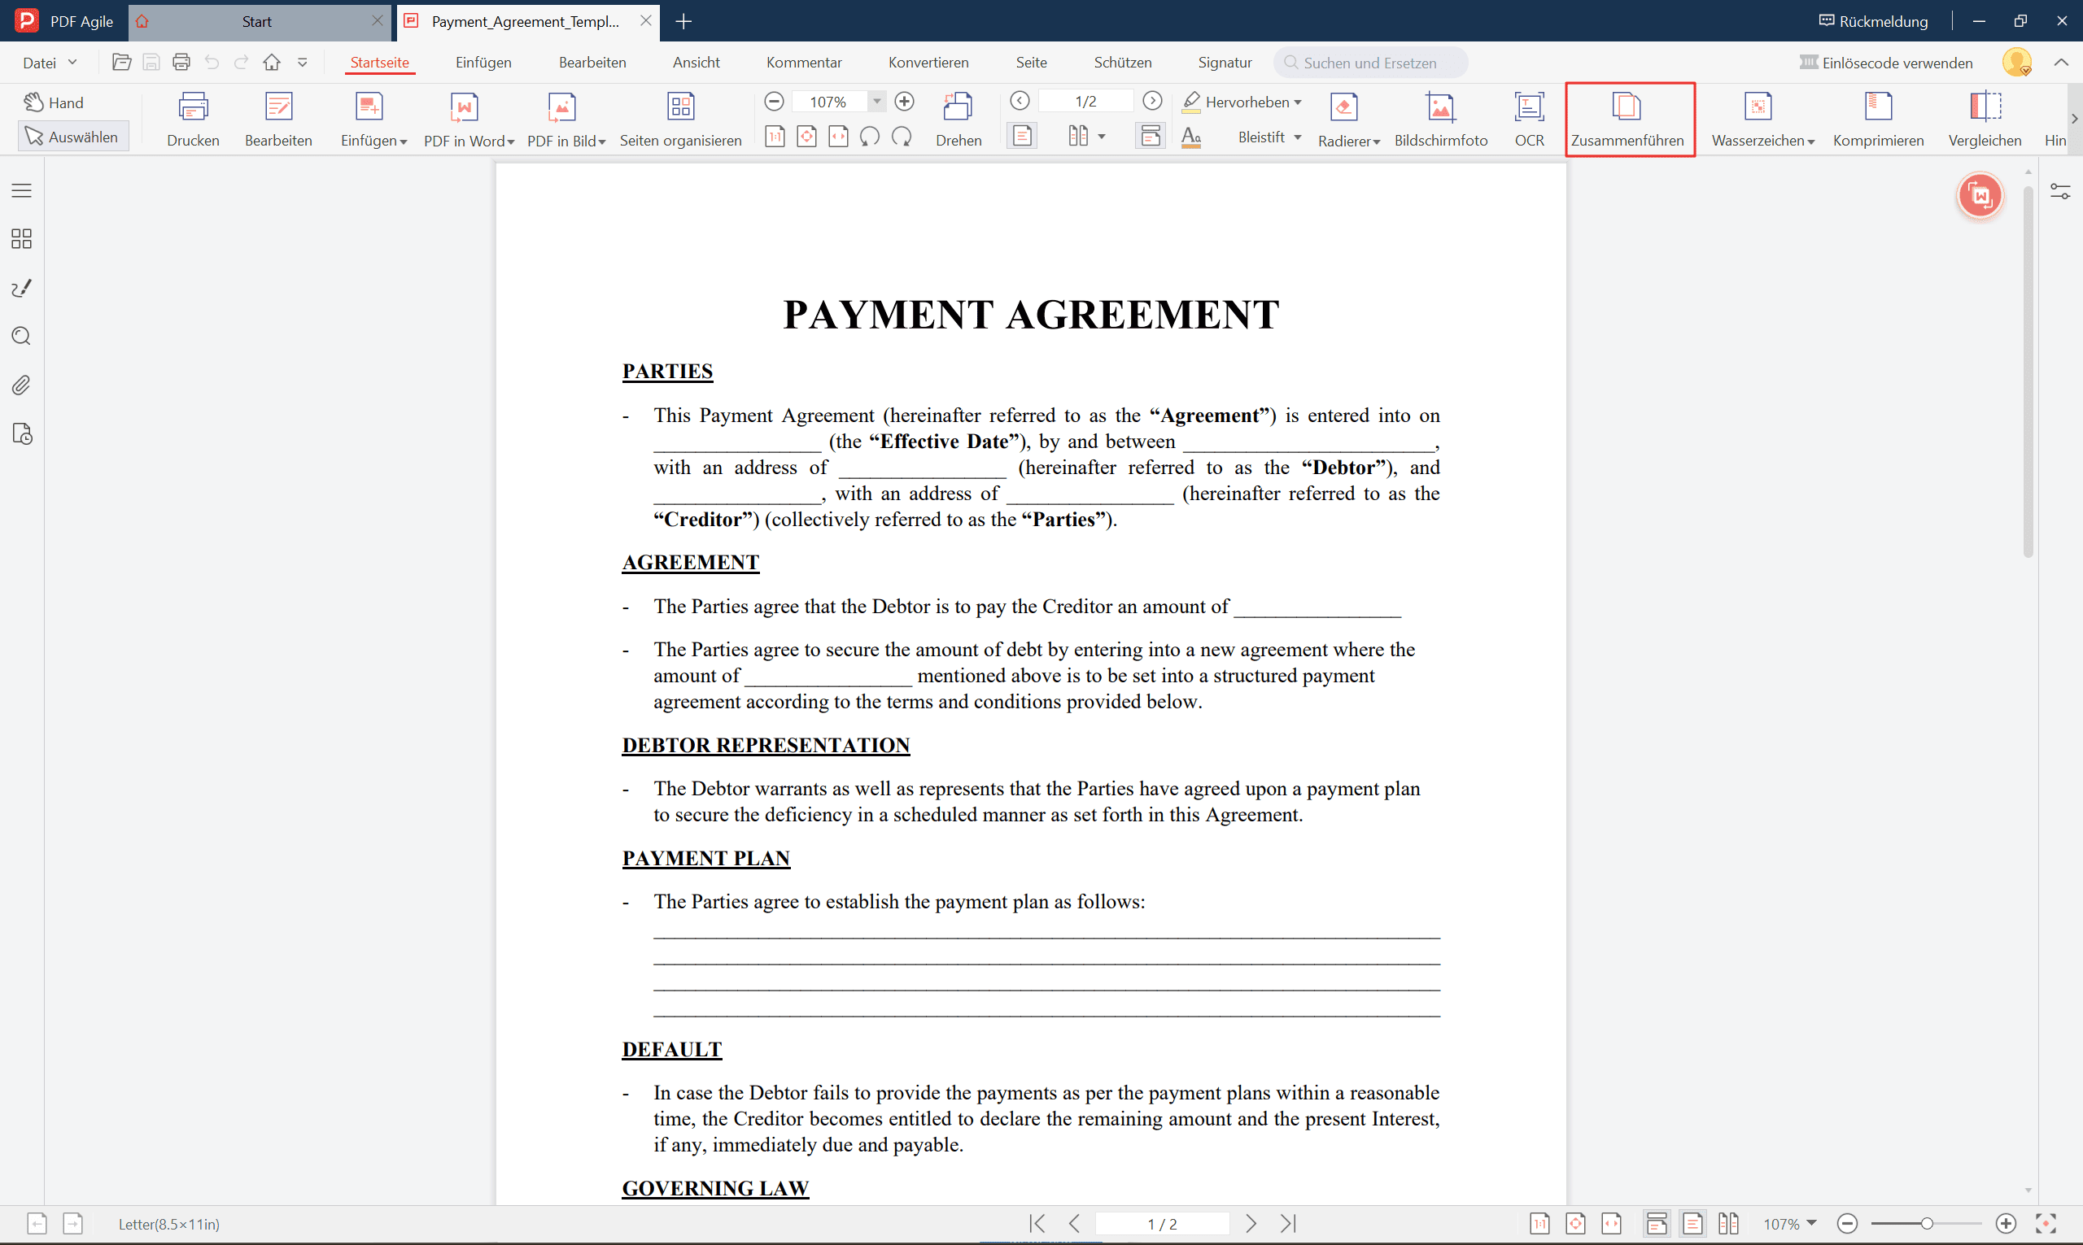The height and width of the screenshot is (1245, 2083).
Task: Fit width icon in ribbon
Action: coord(838,136)
